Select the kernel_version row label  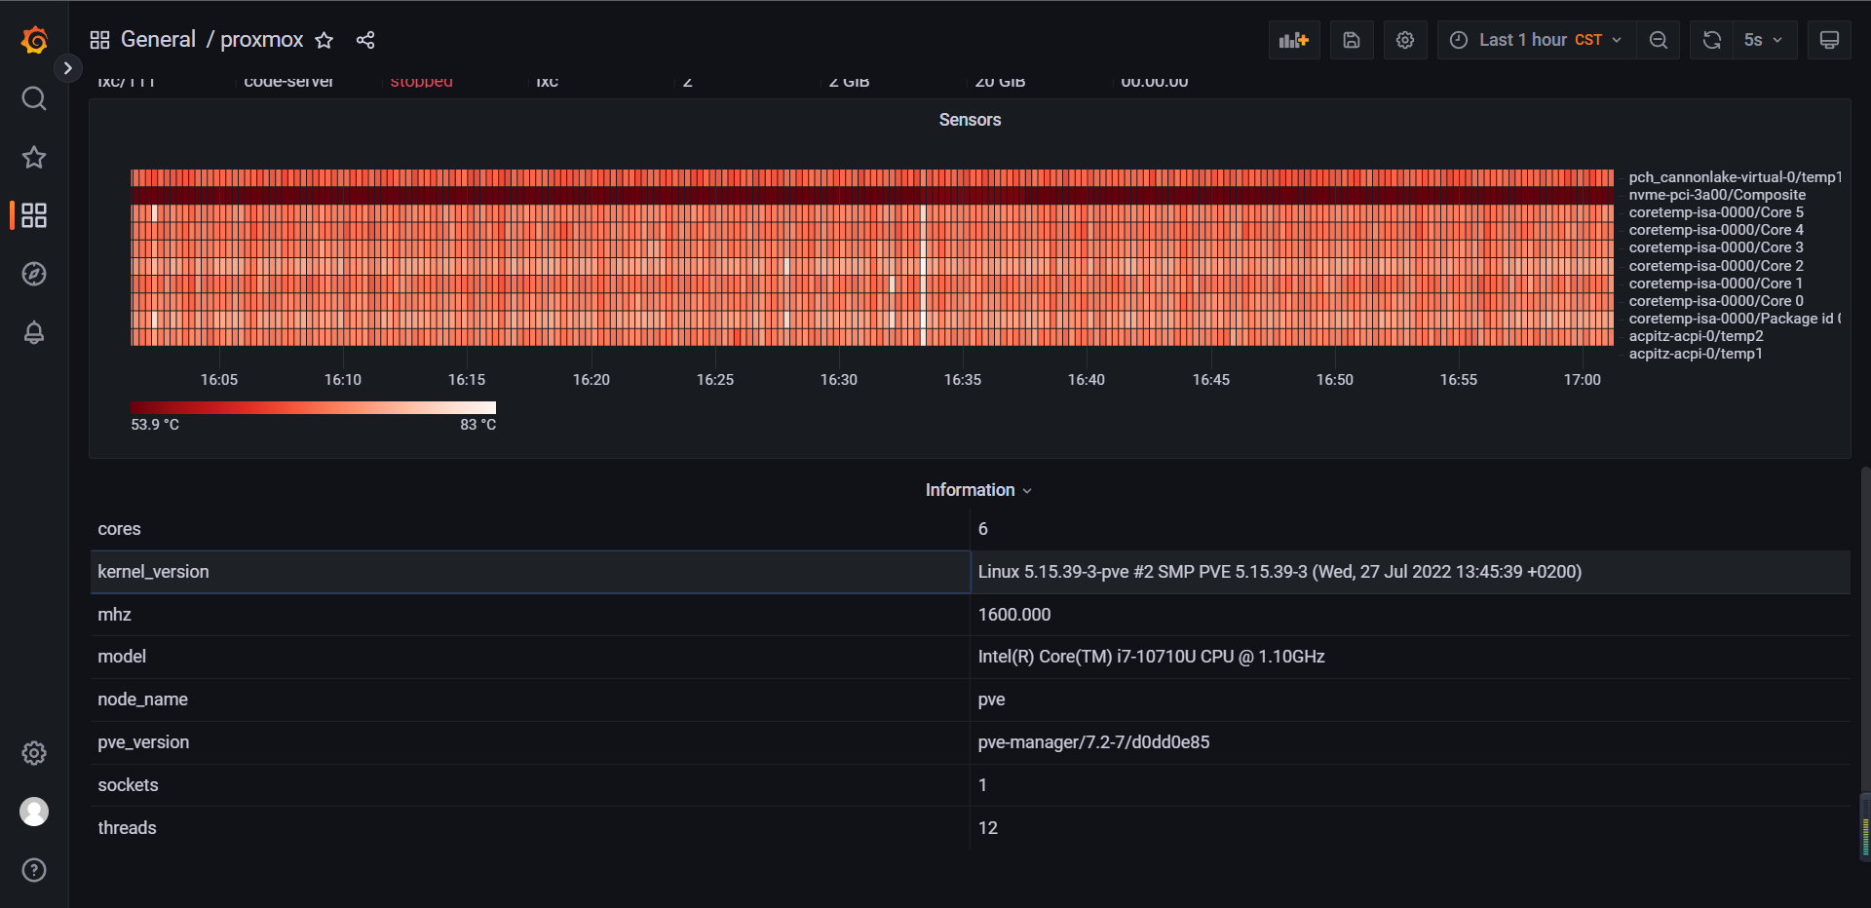click(x=153, y=572)
